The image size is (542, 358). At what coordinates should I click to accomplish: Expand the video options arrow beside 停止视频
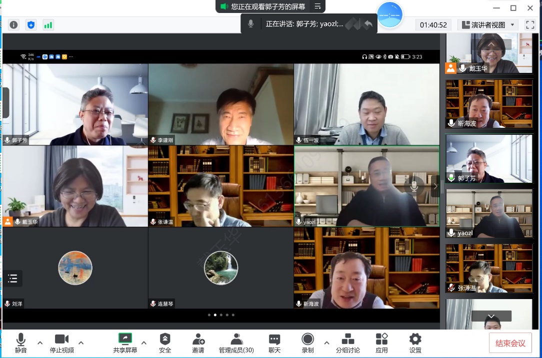point(81,343)
